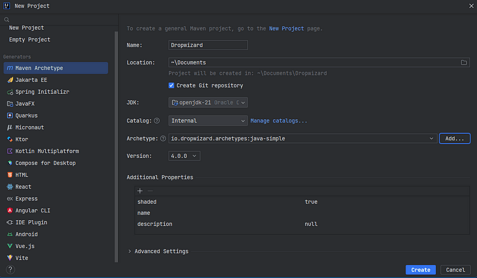Open the JDK openjdk-21 dropdown
The height and width of the screenshot is (278, 477).
[208, 102]
